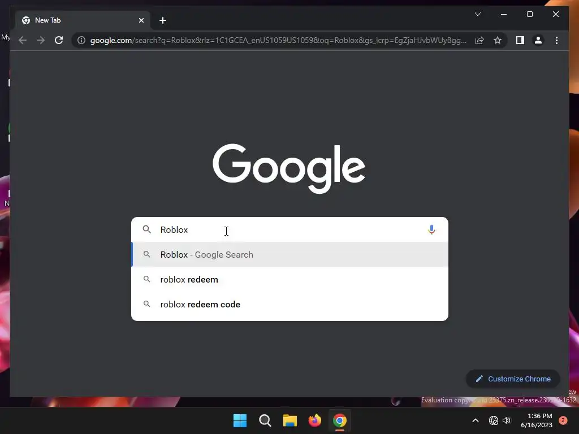Open volume control in tray
Viewport: 579px width, 434px height.
(506, 420)
